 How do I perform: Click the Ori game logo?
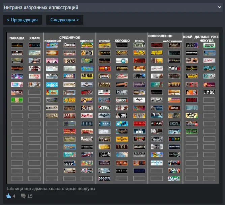pyautogui.click(x=69, y=76)
